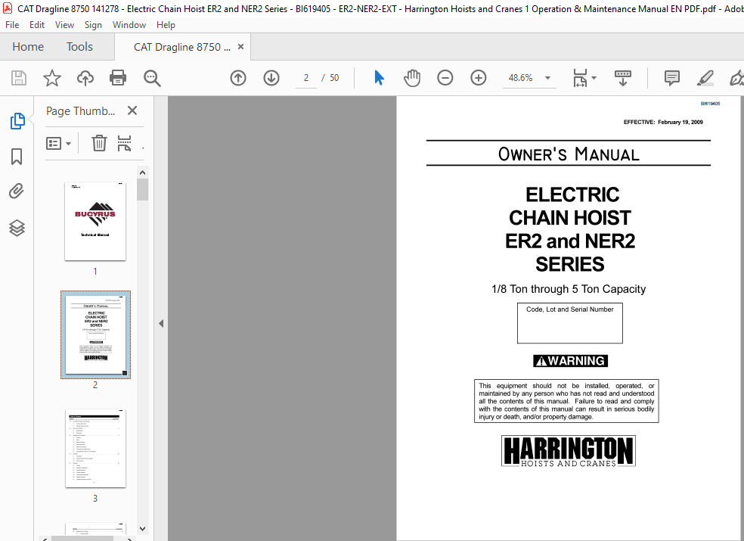Viewport: 744px width, 541px height.
Task: Choose the Selection arrow tool
Action: 379,78
